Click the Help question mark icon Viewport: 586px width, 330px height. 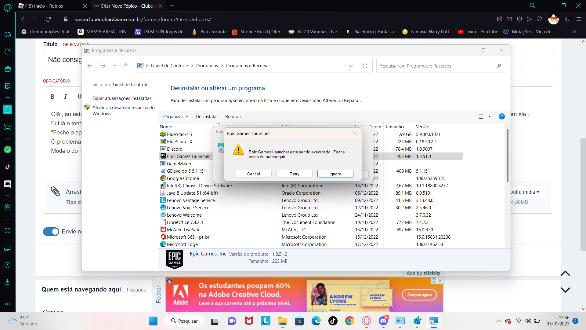click(501, 116)
